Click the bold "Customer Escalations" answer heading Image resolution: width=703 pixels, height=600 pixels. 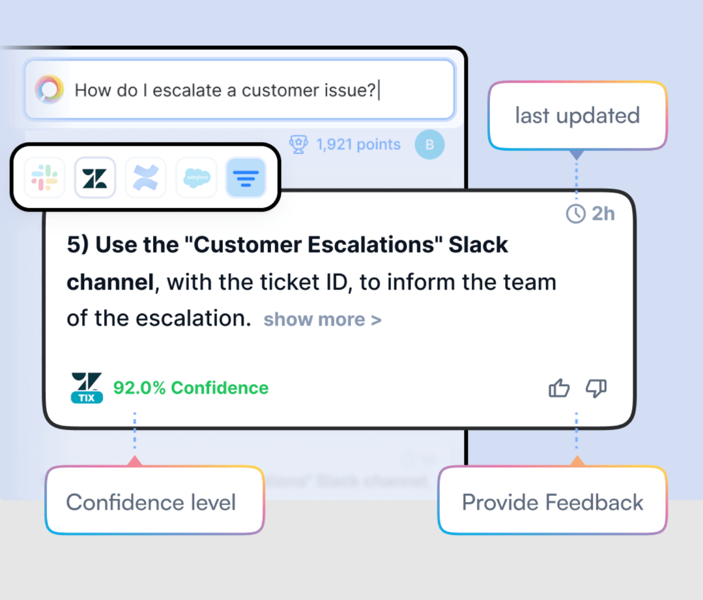click(287, 246)
